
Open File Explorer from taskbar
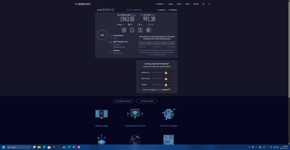pyautogui.click(x=39, y=147)
